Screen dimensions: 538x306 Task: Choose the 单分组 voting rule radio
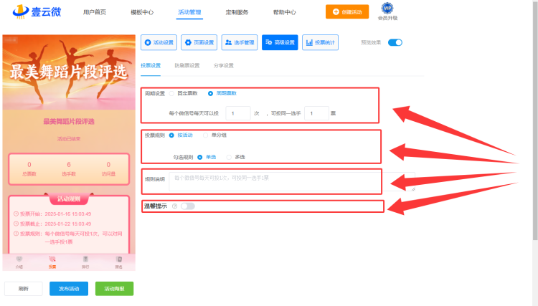pos(206,135)
